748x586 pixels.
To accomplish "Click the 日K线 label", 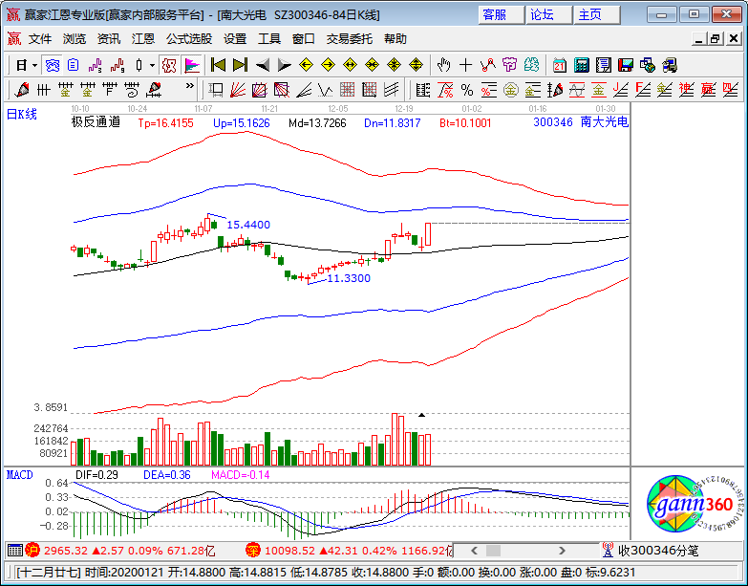I will pos(22,114).
